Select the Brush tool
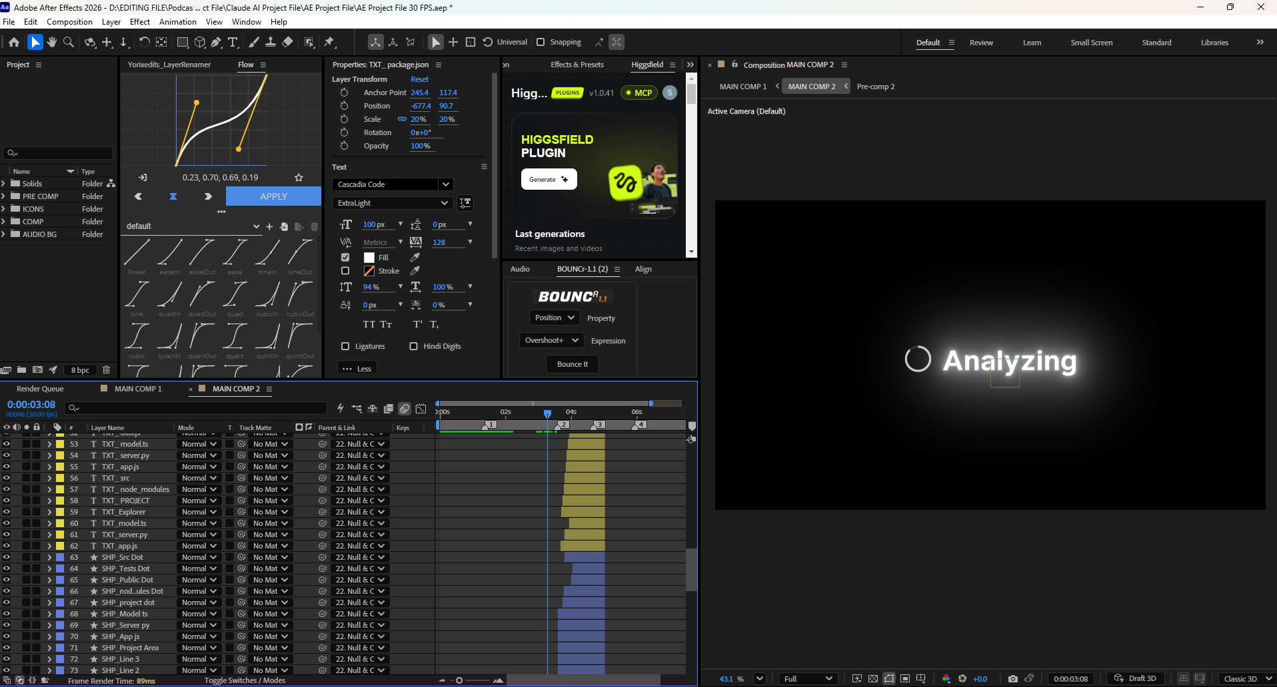 tap(254, 42)
